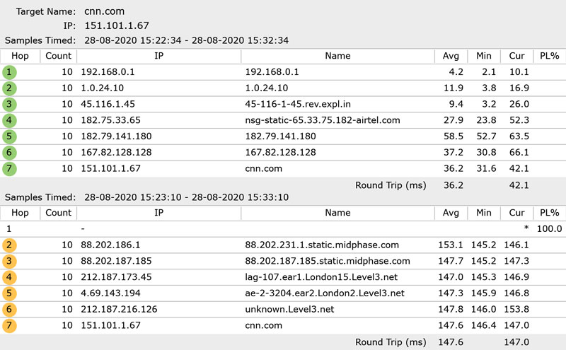566x350 pixels.
Task: Click orange hop 5 circle icon
Action: click(9, 293)
